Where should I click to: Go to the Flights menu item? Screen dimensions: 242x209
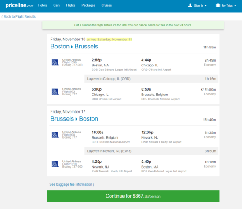tap(71, 5)
